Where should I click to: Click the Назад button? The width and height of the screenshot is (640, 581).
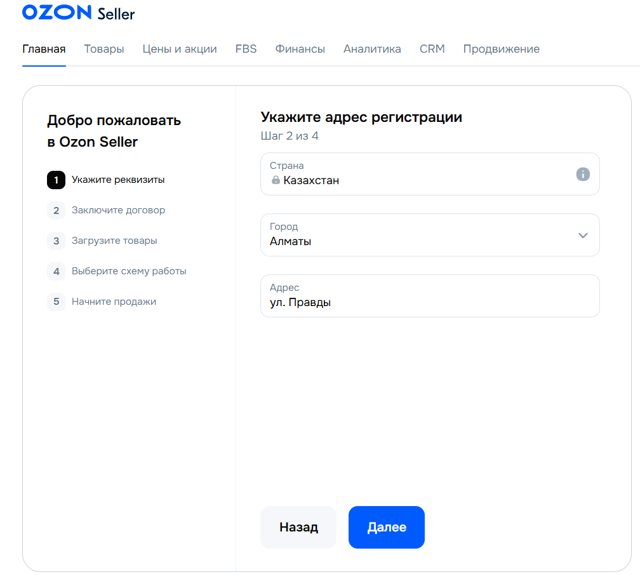298,527
